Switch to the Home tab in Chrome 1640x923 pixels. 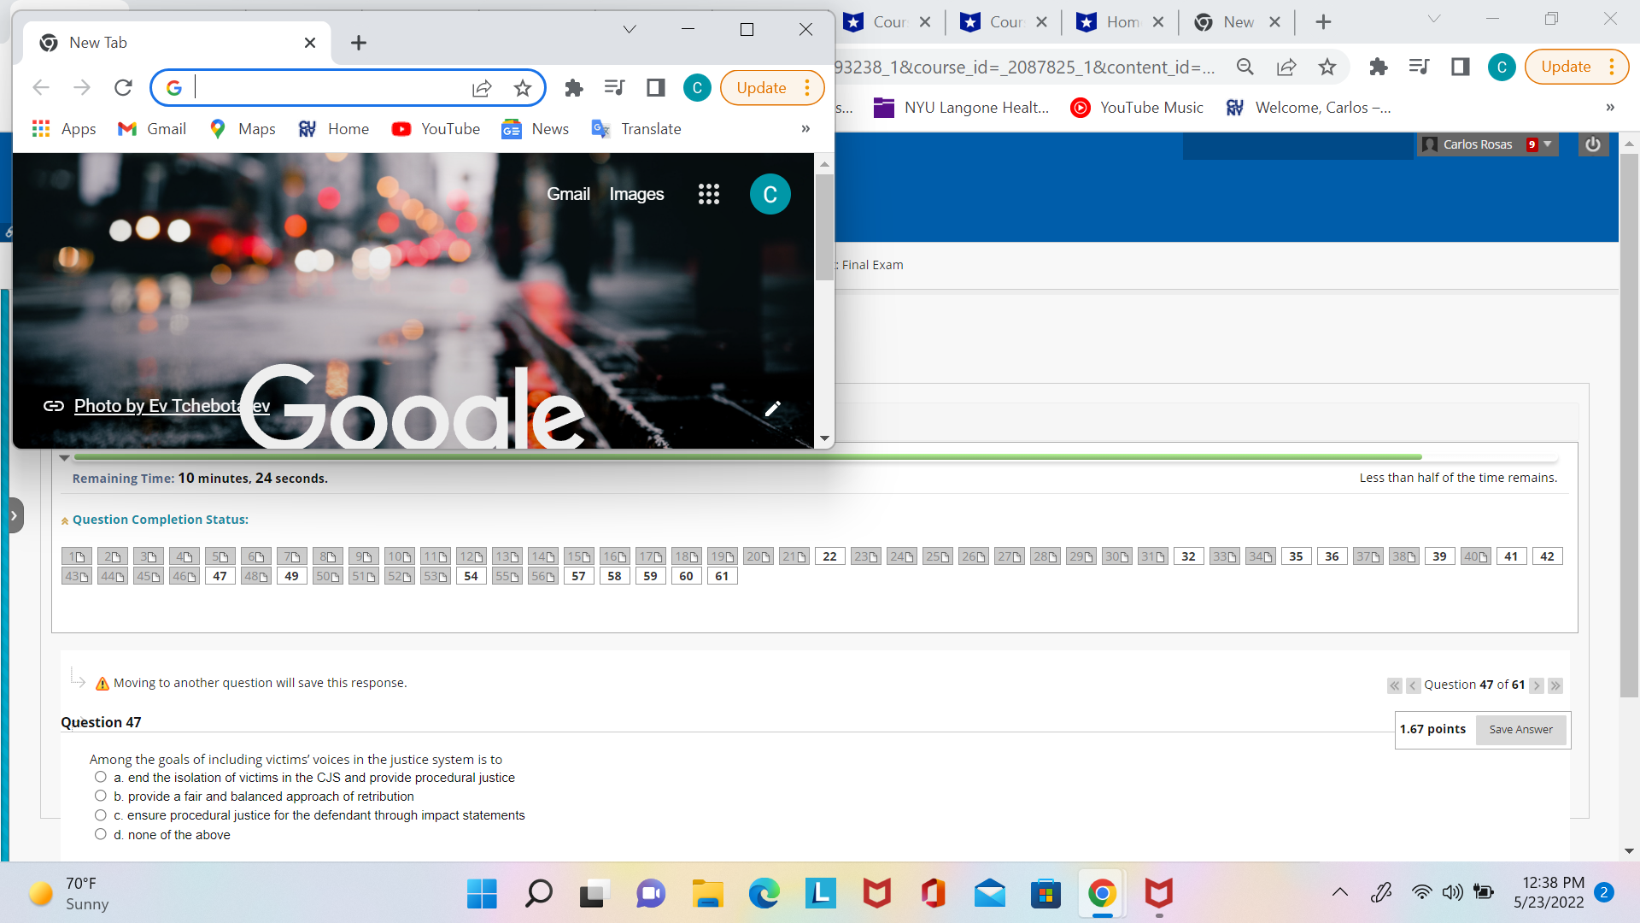click(1117, 22)
